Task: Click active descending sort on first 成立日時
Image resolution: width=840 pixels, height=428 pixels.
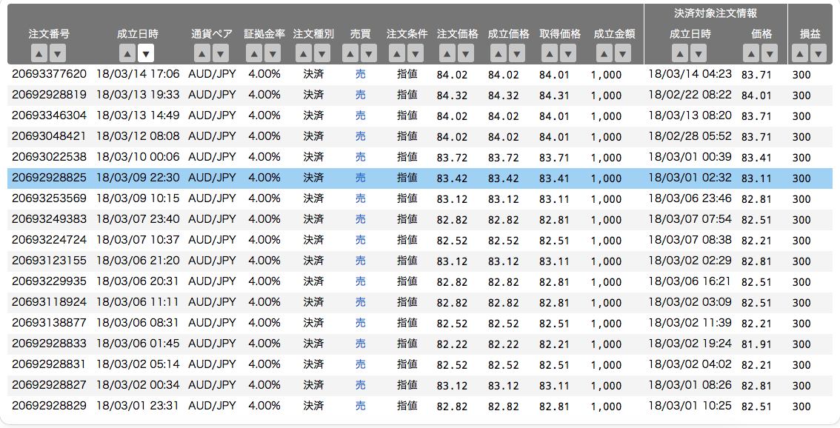Action: (146, 53)
